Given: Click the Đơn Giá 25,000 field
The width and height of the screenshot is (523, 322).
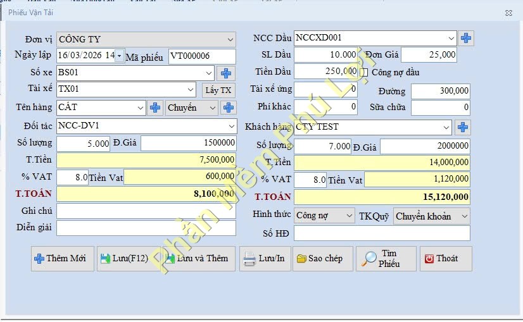Looking at the screenshot, I should (429, 54).
